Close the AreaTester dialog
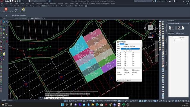 tap(140, 42)
